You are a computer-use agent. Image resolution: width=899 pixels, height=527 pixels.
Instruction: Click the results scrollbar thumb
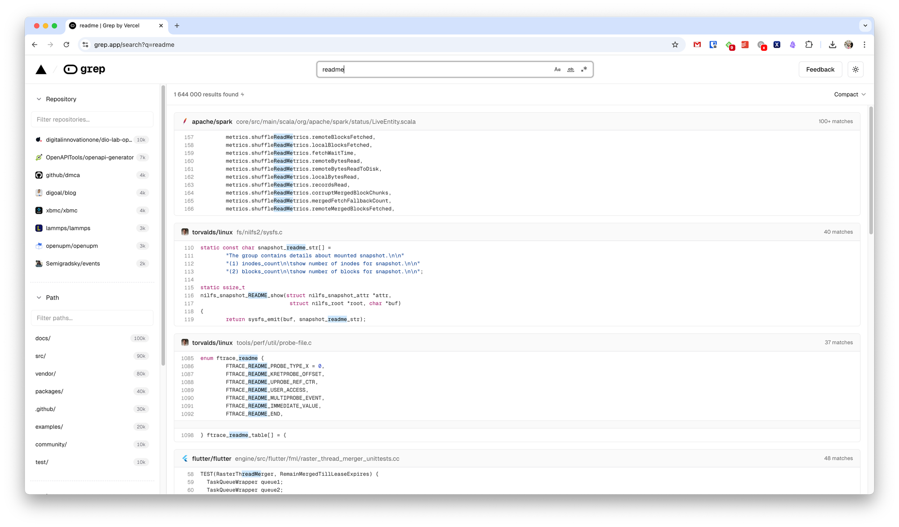pos(871,171)
